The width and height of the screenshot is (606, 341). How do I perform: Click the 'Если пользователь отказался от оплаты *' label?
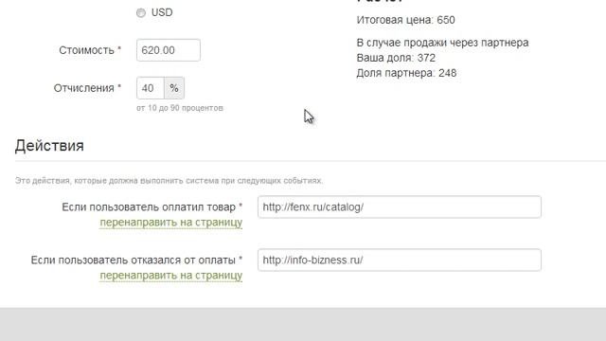[136, 260]
